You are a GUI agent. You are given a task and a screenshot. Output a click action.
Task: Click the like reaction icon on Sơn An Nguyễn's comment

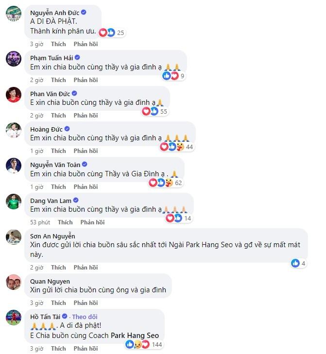pyautogui.click(x=295, y=263)
